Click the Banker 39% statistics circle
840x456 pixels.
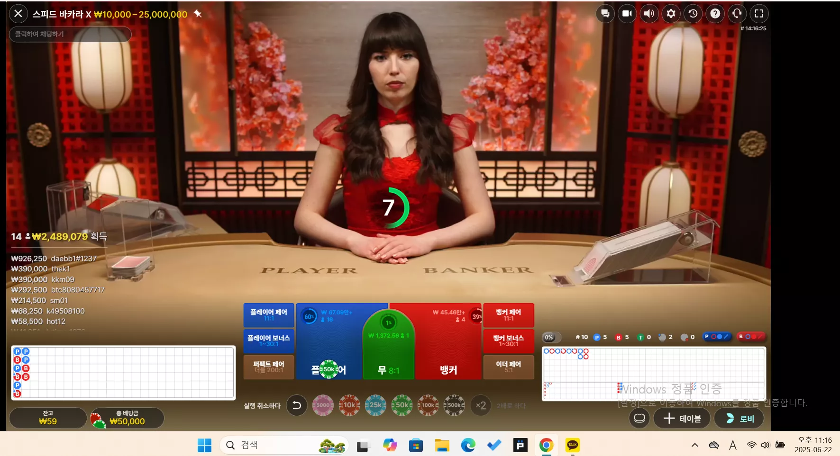coord(476,317)
